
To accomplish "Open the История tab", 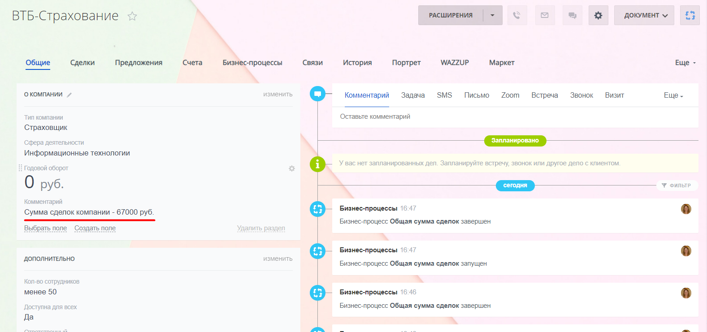I will pyautogui.click(x=357, y=63).
